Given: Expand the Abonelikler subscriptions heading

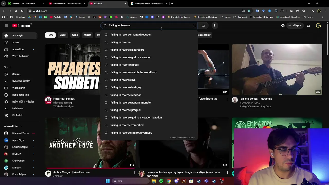Looking at the screenshot, I should (x=13, y=126).
